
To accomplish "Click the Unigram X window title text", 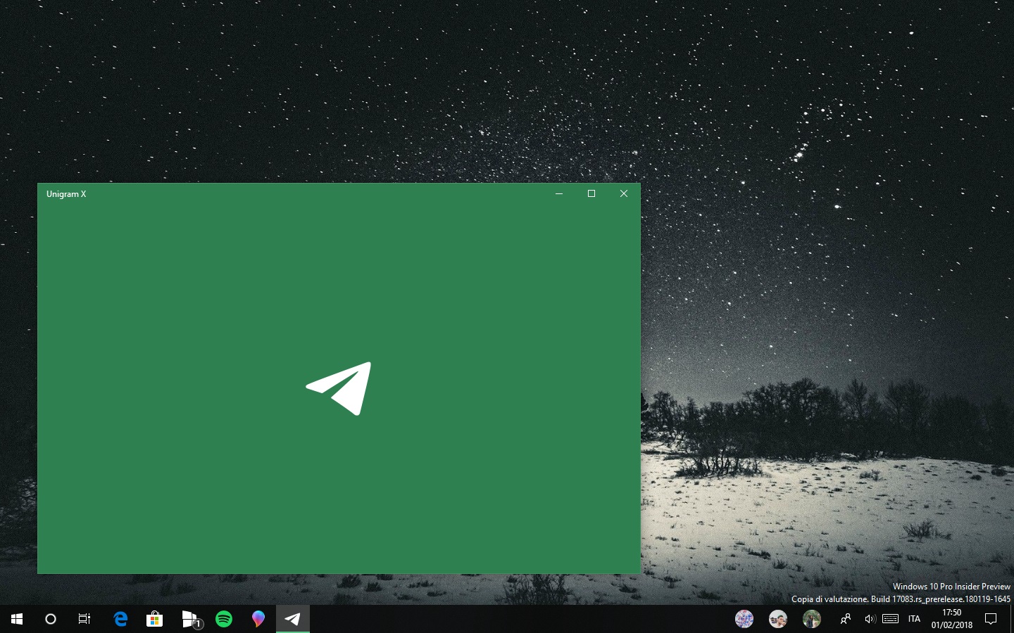I will point(66,194).
